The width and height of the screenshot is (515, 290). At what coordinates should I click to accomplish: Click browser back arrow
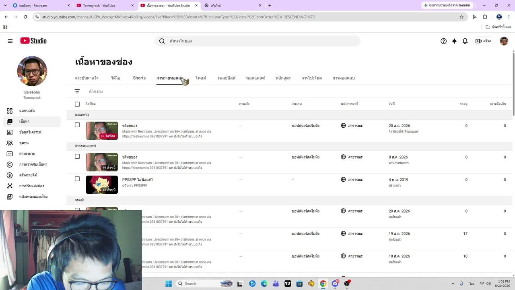coord(6,17)
